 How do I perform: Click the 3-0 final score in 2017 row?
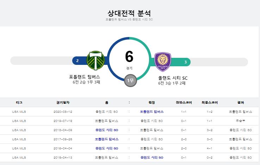[x=210, y=139]
